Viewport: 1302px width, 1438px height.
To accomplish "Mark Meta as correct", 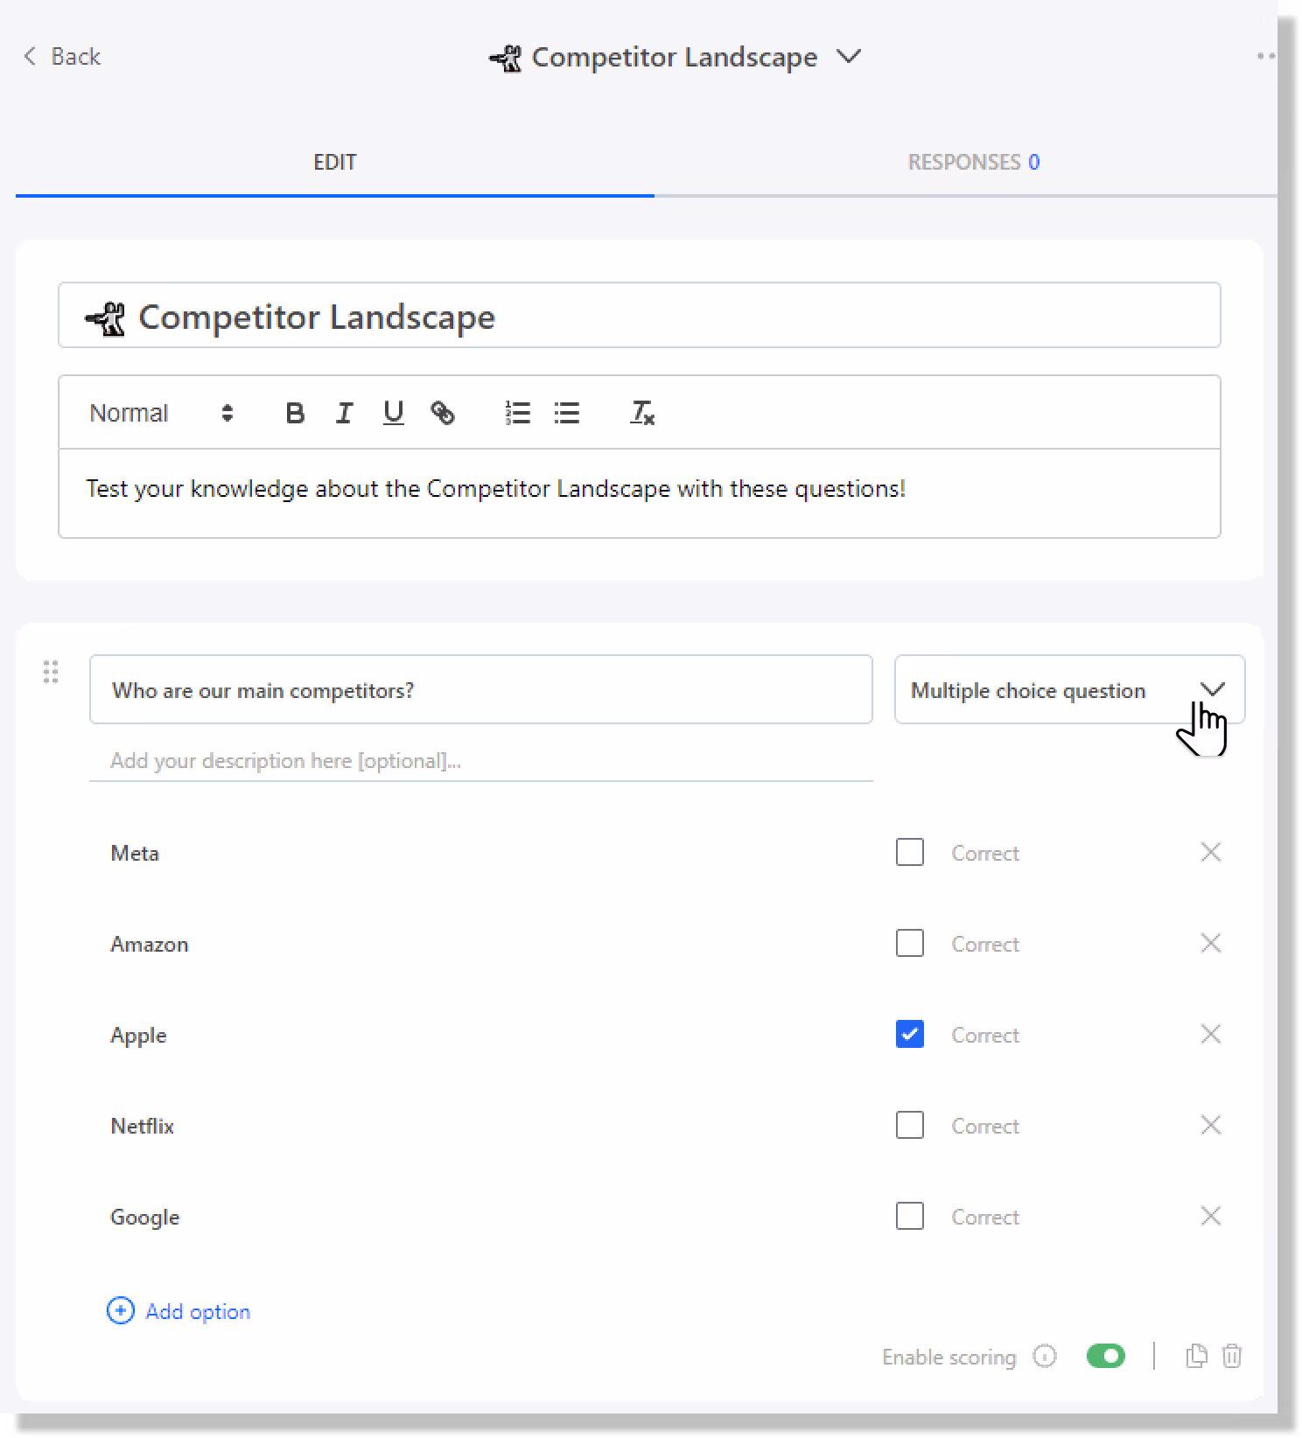I will point(910,852).
